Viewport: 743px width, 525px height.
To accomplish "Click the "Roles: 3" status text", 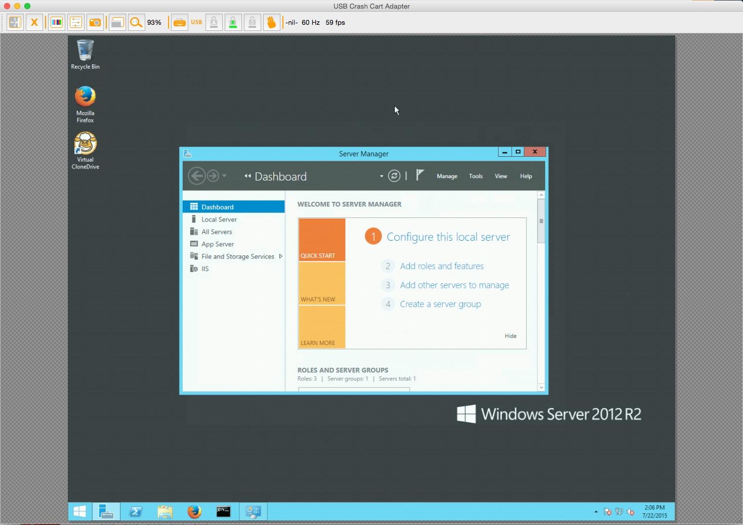I will click(307, 379).
